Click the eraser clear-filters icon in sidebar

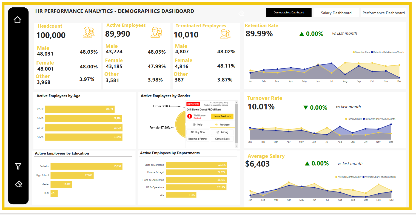click(x=19, y=184)
